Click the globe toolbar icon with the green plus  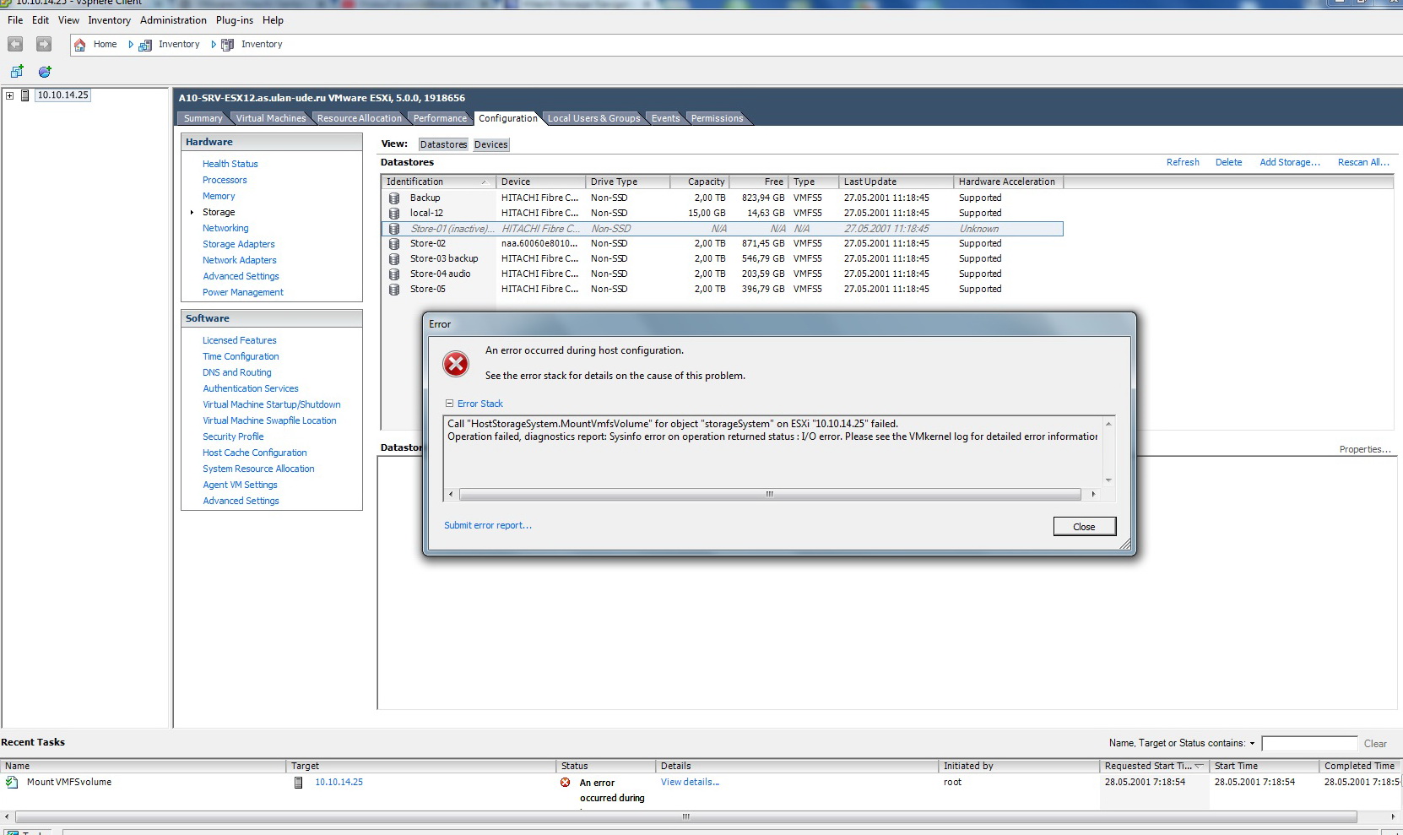tap(45, 72)
